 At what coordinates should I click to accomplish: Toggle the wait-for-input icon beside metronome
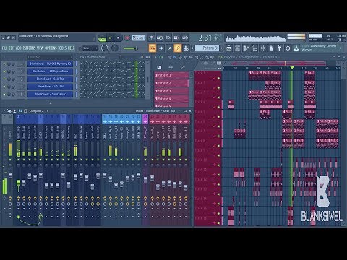(x=160, y=38)
